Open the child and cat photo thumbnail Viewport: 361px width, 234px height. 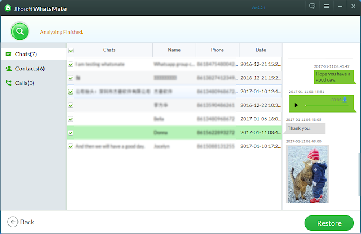307,174
